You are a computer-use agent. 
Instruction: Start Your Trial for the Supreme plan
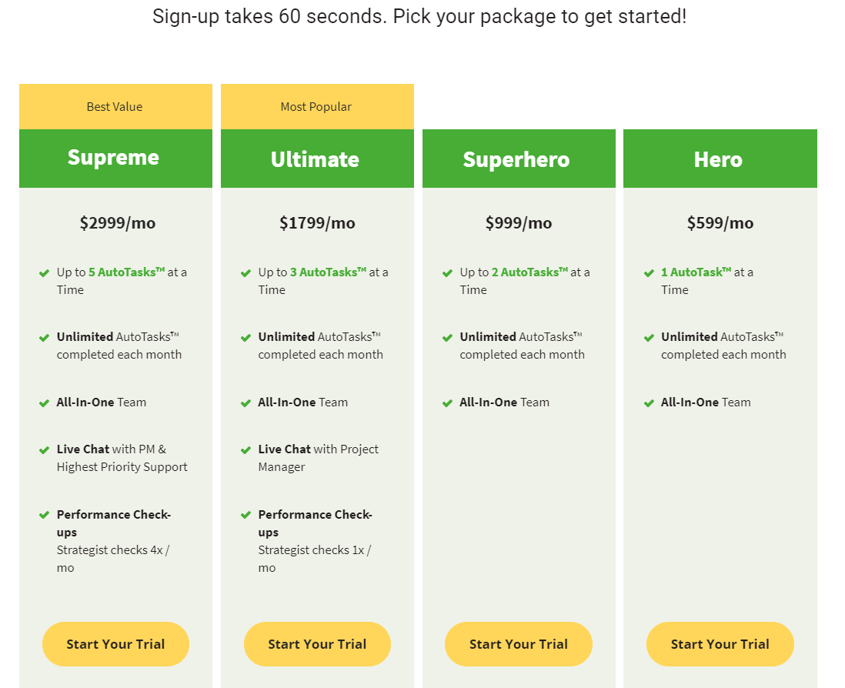pyautogui.click(x=115, y=644)
